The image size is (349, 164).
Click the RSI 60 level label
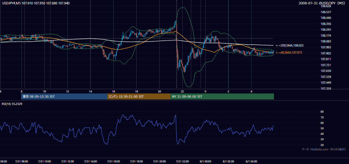pos(322,123)
